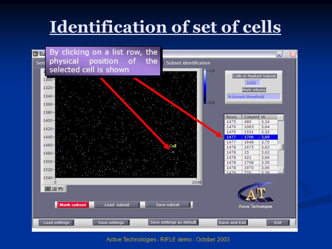This screenshot has height=249, width=332.
Task: Open the Mark criteria N lowest threshold selector
Action: click(253, 96)
